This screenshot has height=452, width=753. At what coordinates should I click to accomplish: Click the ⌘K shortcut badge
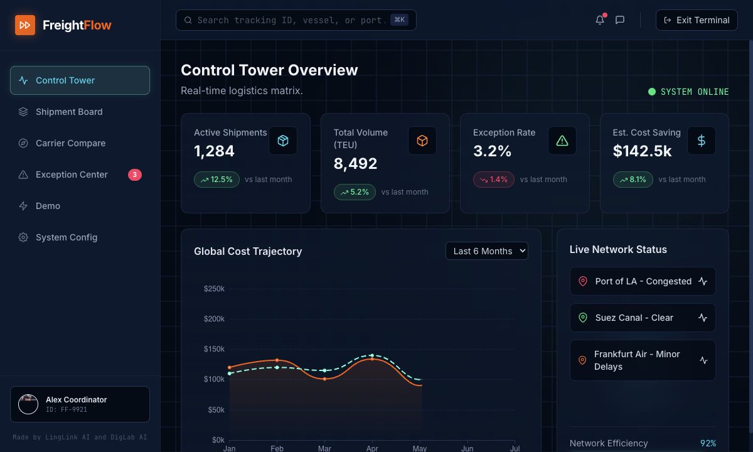pyautogui.click(x=400, y=20)
